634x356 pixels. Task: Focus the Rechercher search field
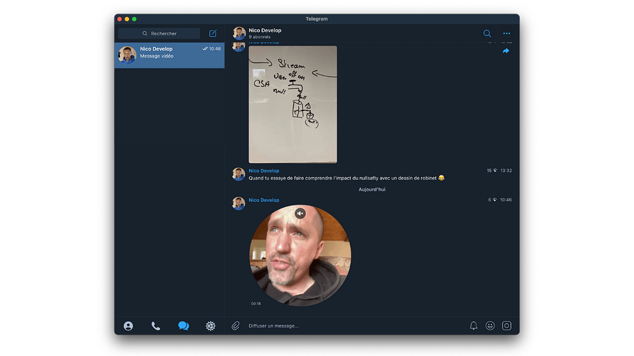click(x=159, y=34)
